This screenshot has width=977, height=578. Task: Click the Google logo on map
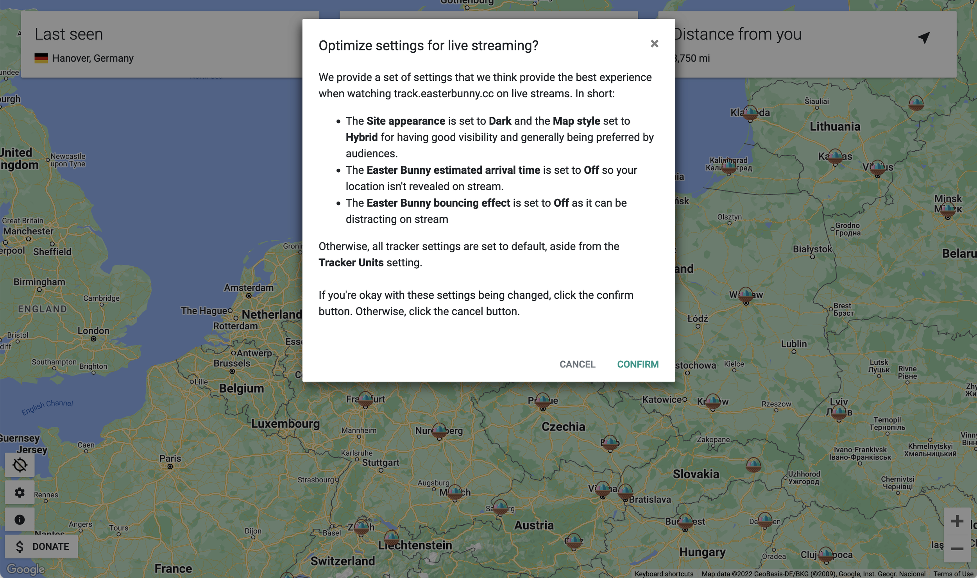point(26,569)
